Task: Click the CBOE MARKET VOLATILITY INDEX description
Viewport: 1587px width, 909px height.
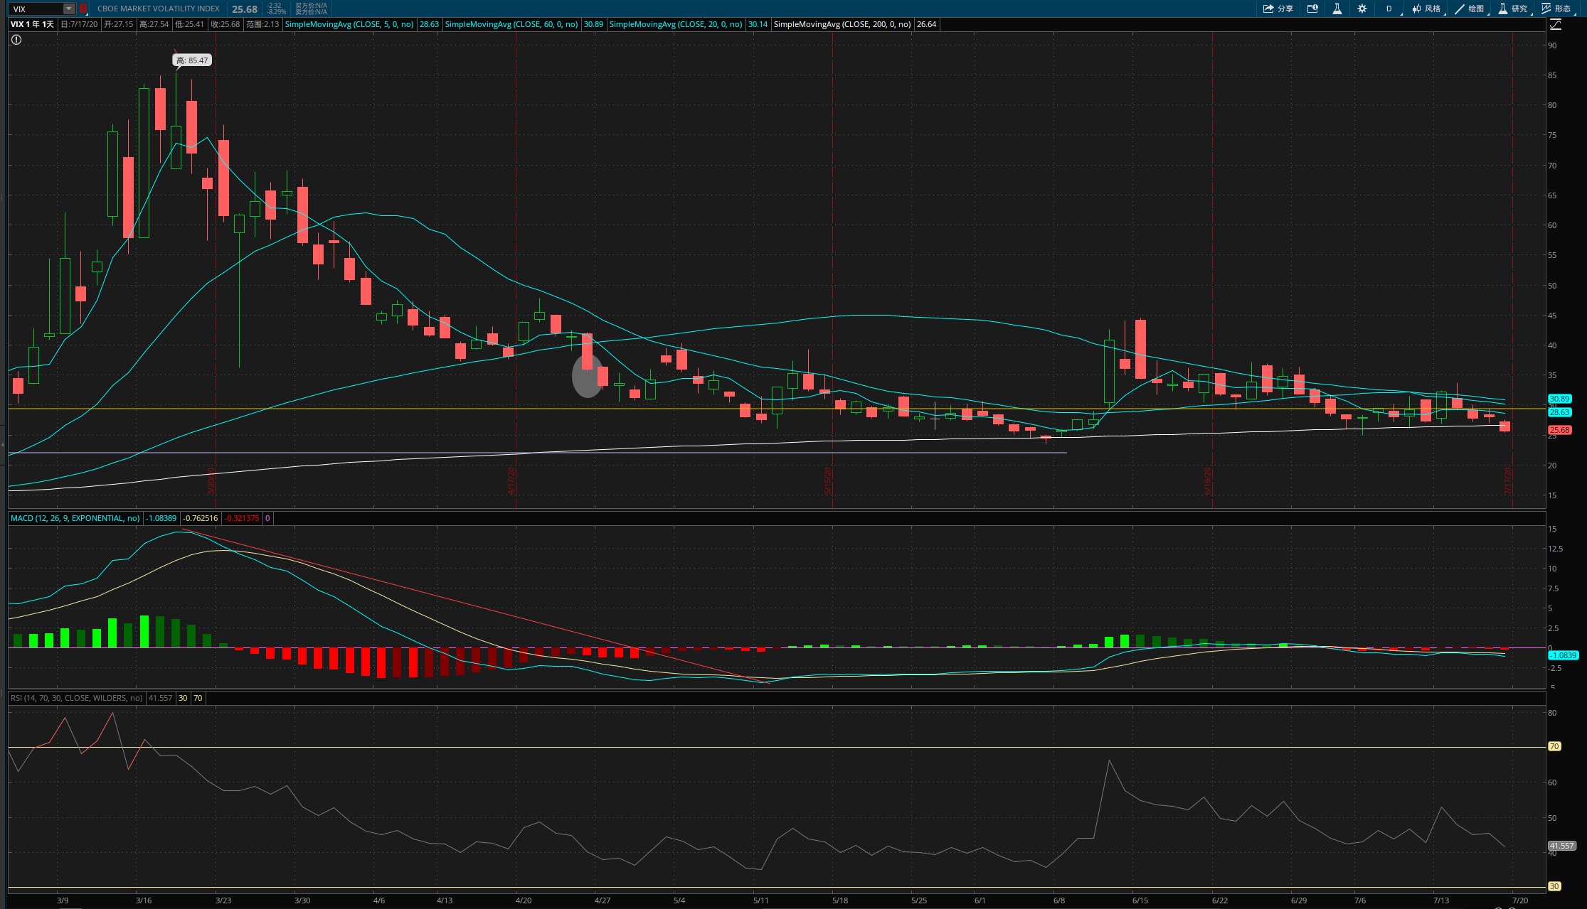Action: [x=159, y=9]
